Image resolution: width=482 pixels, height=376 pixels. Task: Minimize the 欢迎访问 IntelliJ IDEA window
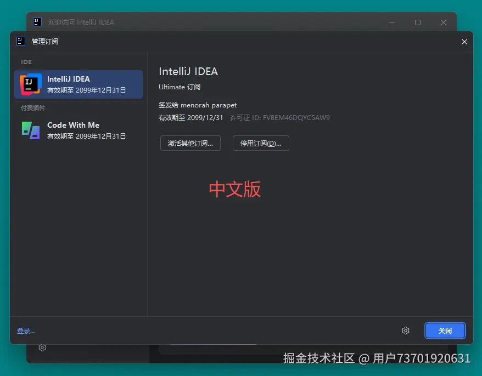392,22
